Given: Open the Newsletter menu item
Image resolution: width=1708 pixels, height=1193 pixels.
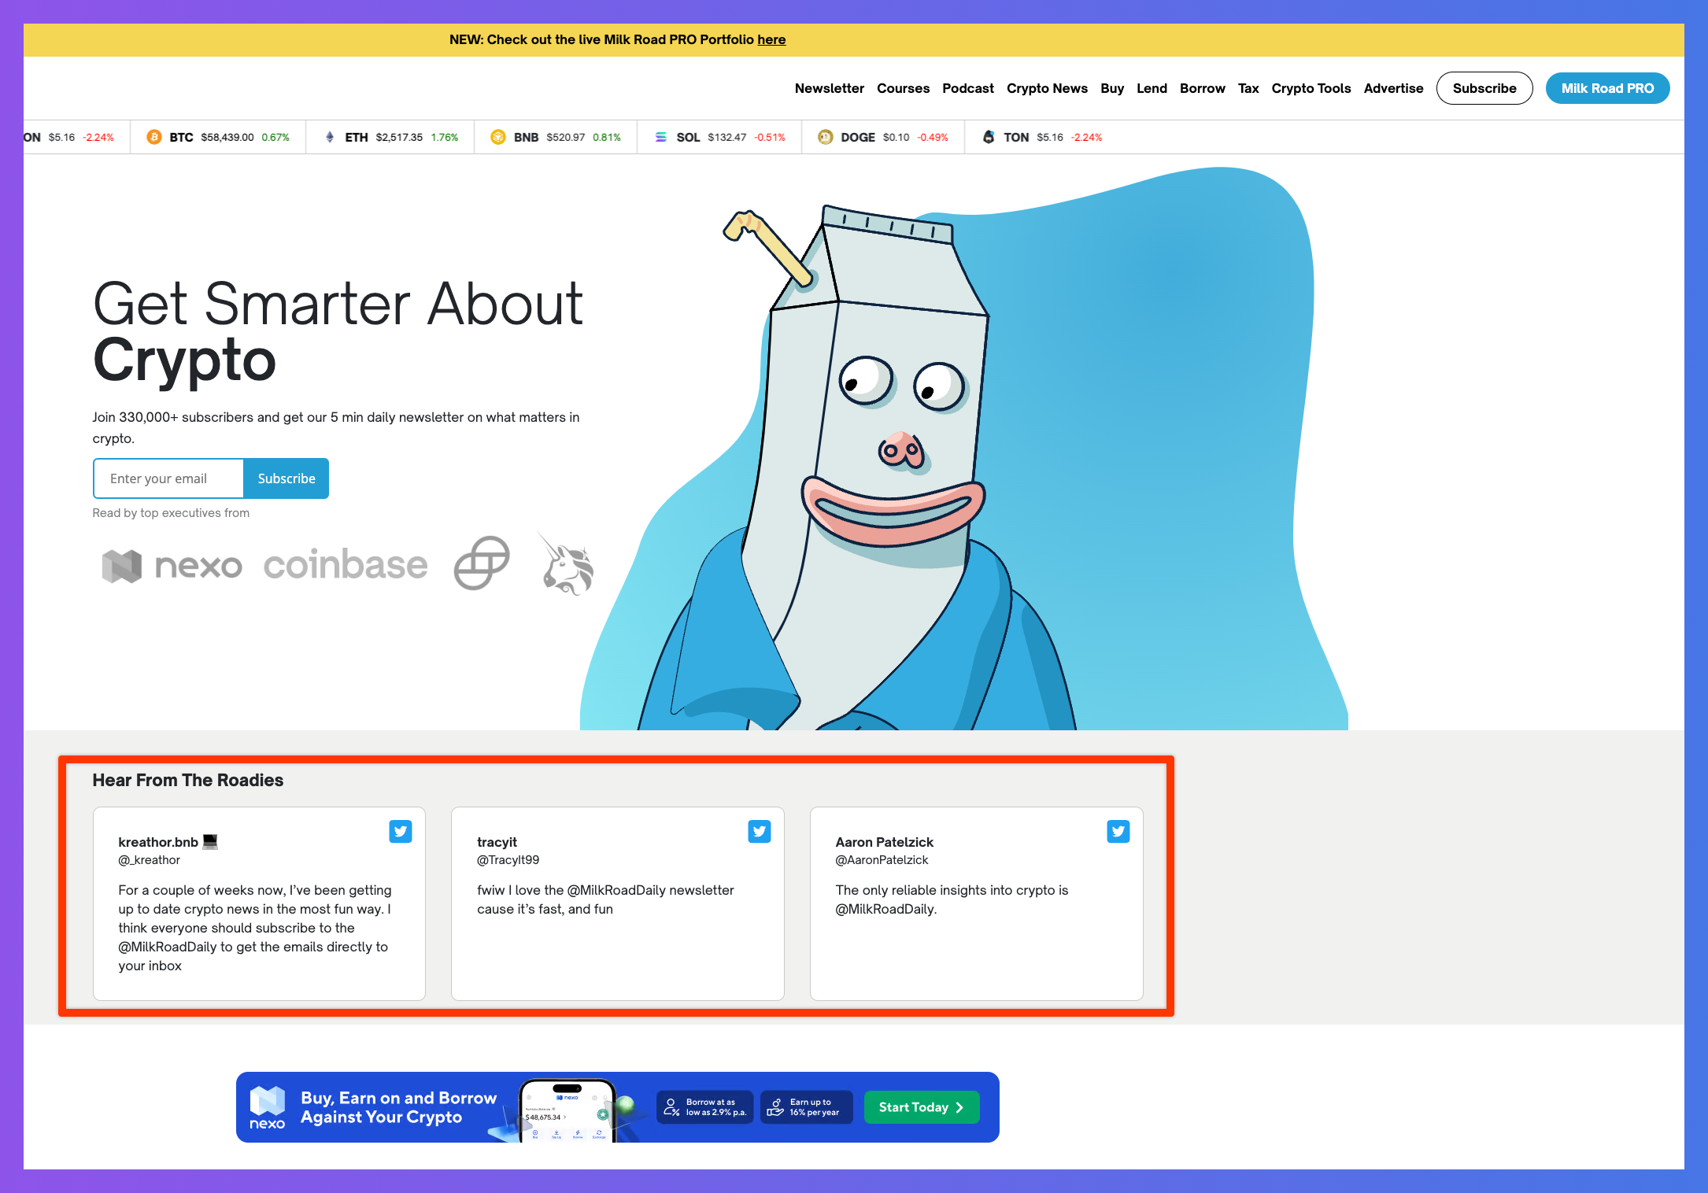Looking at the screenshot, I should pyautogui.click(x=829, y=88).
